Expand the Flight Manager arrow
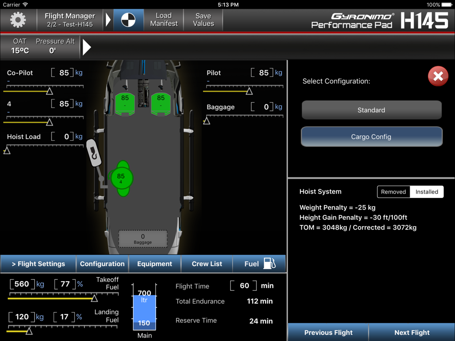Screen dimensions: 455x341 pyautogui.click(x=108, y=20)
